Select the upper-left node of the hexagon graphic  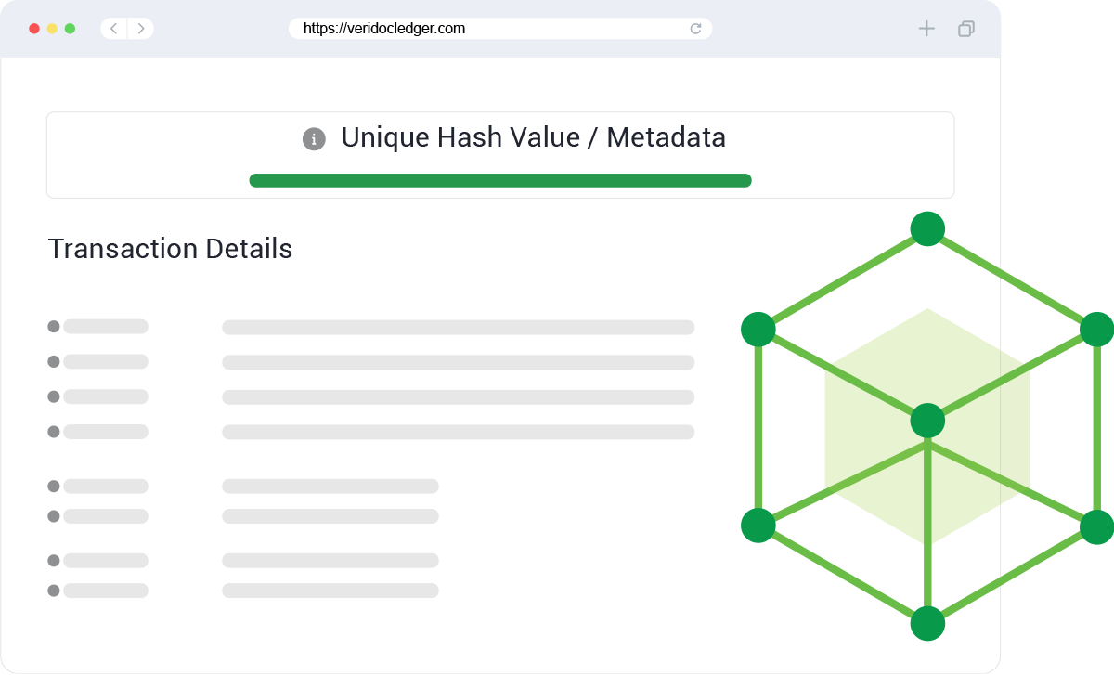[758, 329]
